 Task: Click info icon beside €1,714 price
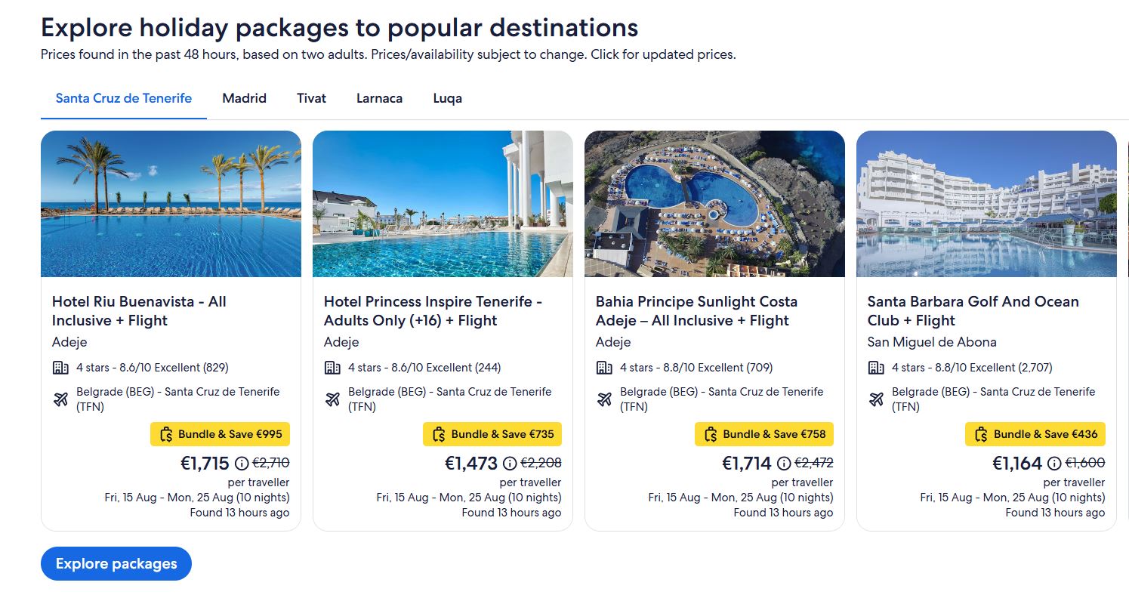(784, 464)
